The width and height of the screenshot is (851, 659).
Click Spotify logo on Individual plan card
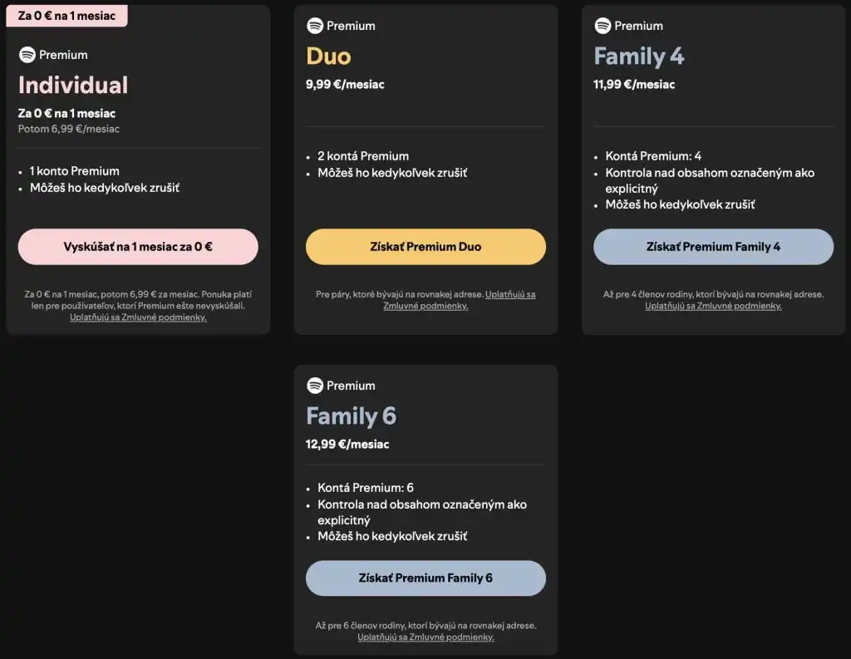[x=27, y=55]
